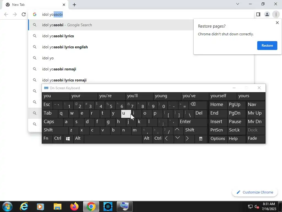Screen dimensions: 282x212
Task: Tap the PrtScn key on keyboard
Action: 218,130
